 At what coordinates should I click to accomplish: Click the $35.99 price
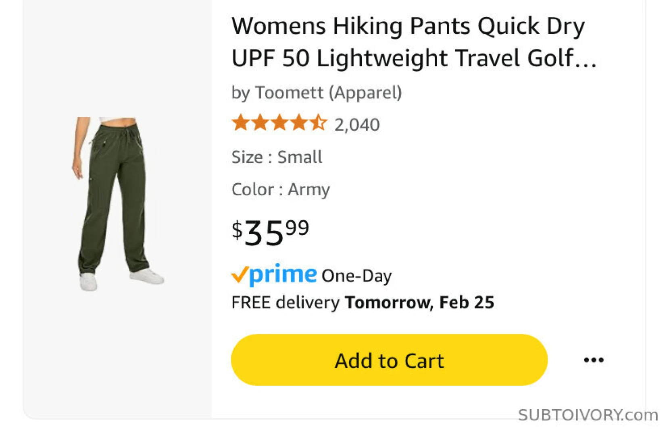[x=270, y=232]
